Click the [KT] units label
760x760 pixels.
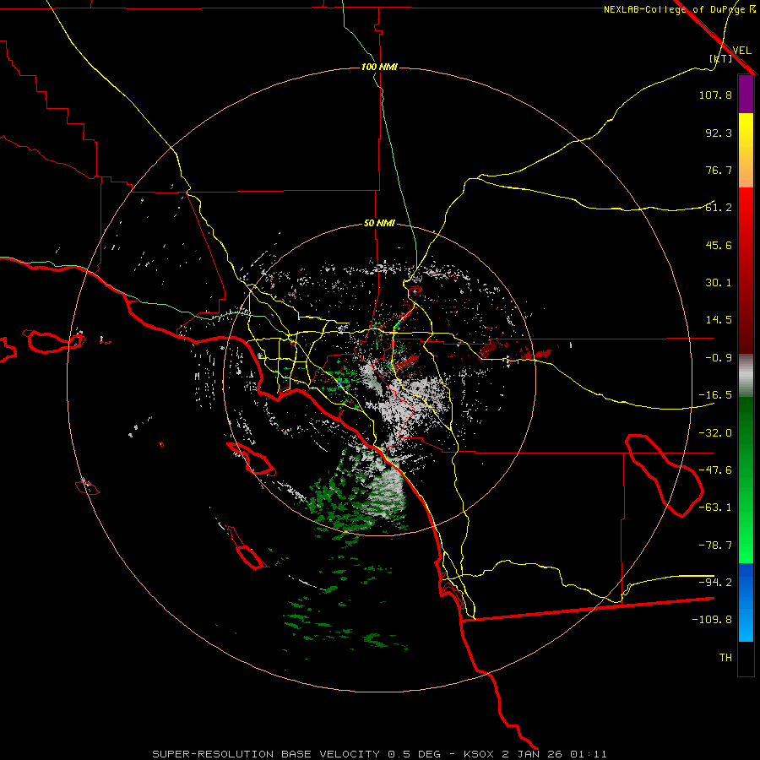[721, 58]
